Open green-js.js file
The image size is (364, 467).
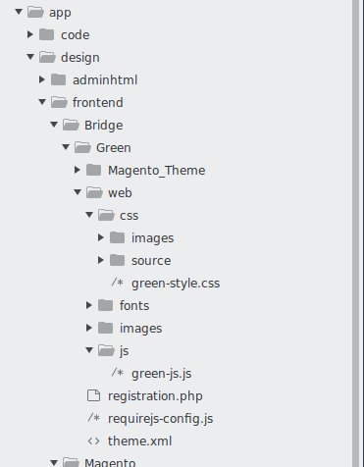click(x=162, y=374)
